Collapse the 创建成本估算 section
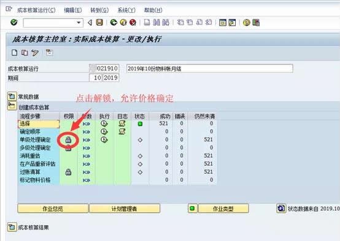340x241 pixels. coord(12,106)
